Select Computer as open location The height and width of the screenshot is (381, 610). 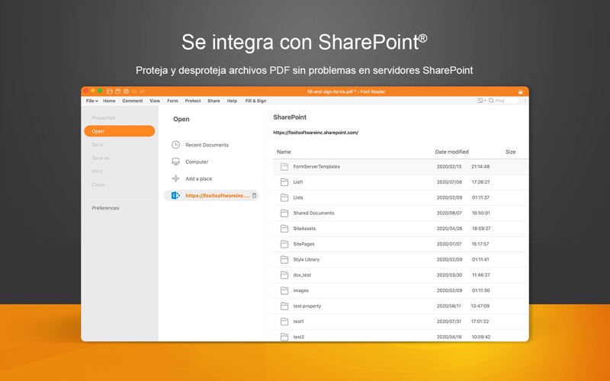point(197,162)
